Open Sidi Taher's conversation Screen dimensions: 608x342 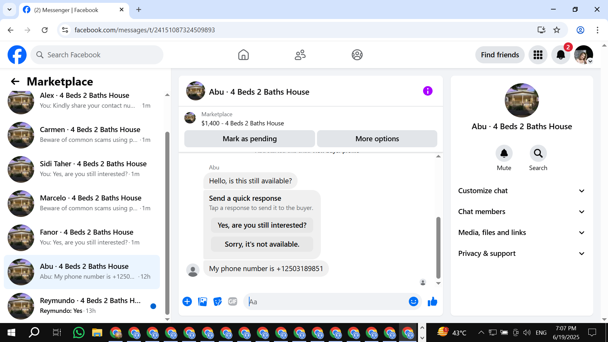tap(82, 169)
